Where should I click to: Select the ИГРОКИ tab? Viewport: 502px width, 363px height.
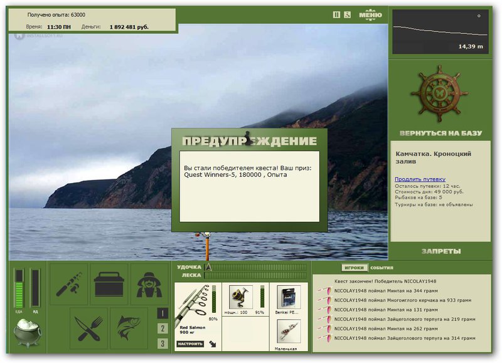354,268
